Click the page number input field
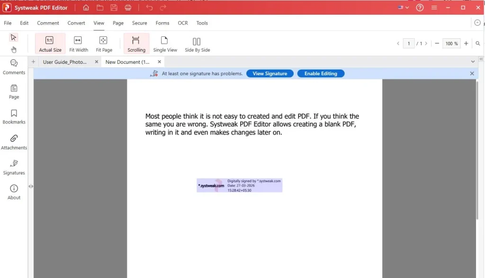The height and width of the screenshot is (278, 485). point(409,43)
